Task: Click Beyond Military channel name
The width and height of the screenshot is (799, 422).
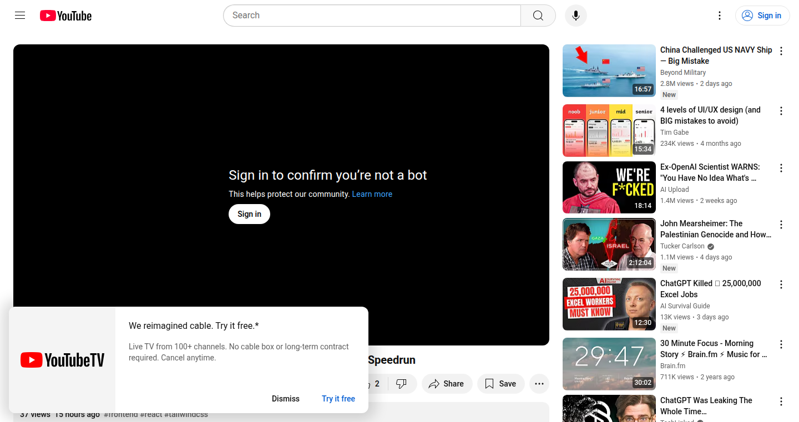Action: tap(683, 73)
